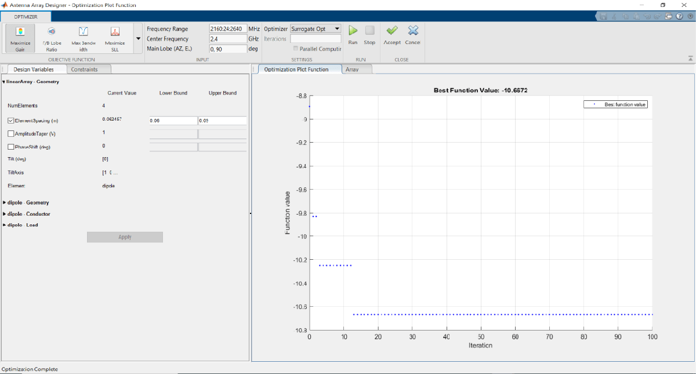Enable the AmplitudeTaper checkbox

11,133
